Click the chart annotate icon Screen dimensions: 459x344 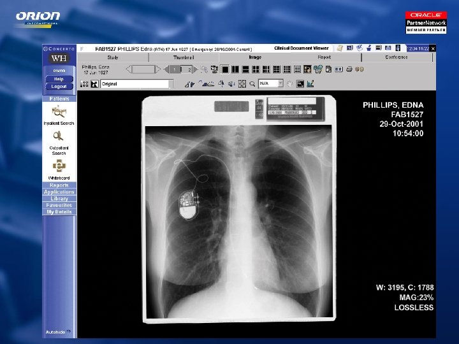(310, 84)
